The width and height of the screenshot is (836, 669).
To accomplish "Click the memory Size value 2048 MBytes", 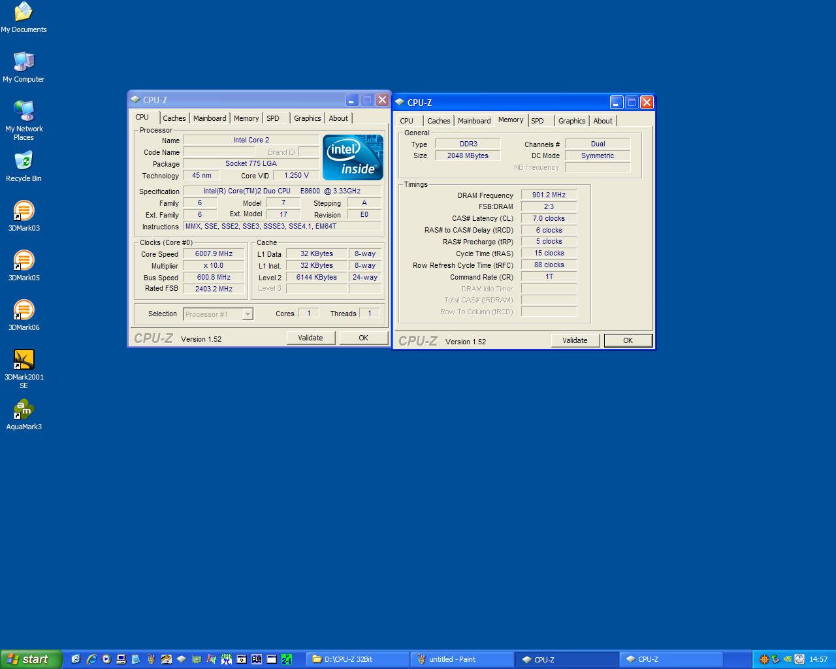I will [468, 155].
